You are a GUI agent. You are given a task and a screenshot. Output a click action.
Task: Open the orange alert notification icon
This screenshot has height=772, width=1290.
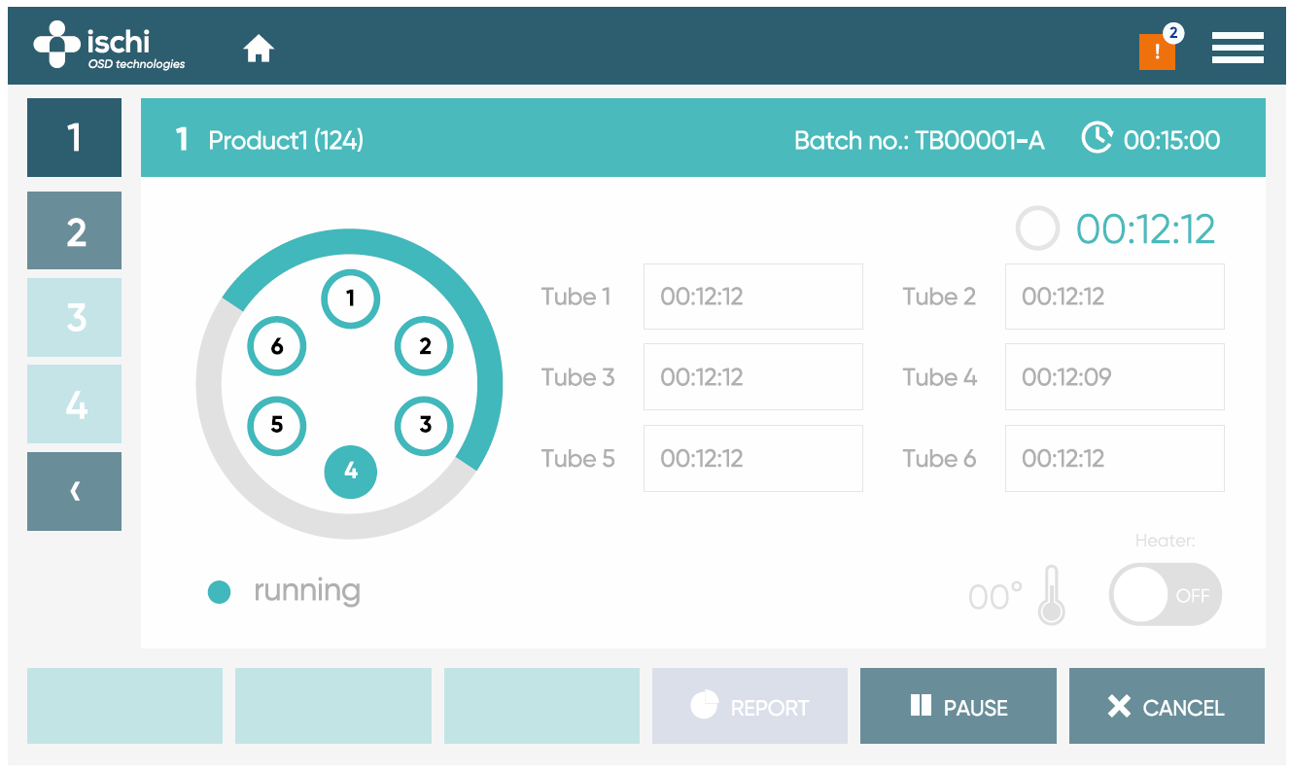click(x=1157, y=52)
